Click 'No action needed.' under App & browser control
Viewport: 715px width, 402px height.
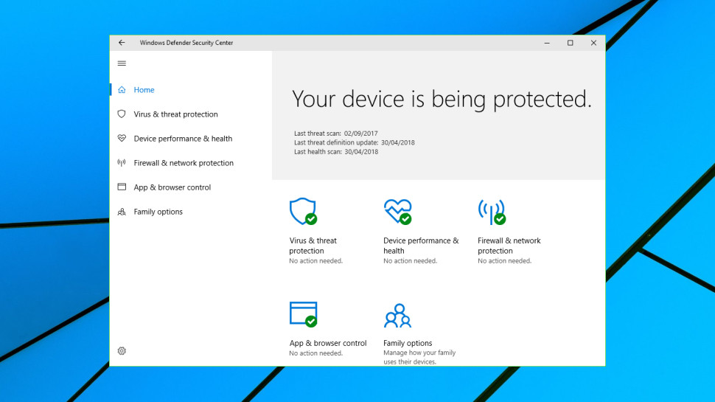point(315,353)
